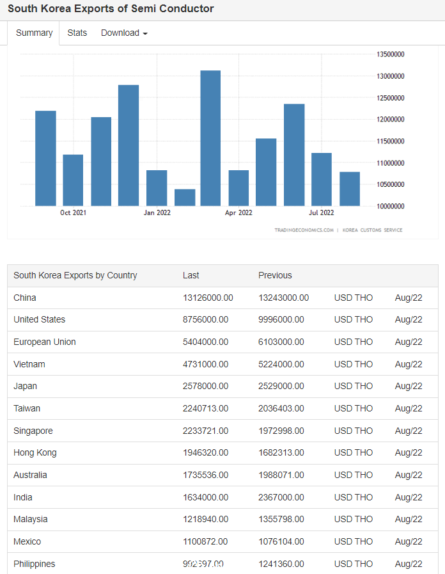
Task: Click the tallest bar in the chart, at March 2022
Action: pyautogui.click(x=210, y=138)
